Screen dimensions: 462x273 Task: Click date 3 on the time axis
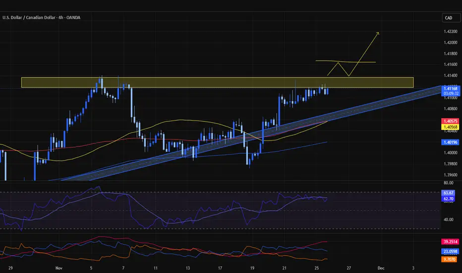(413, 268)
